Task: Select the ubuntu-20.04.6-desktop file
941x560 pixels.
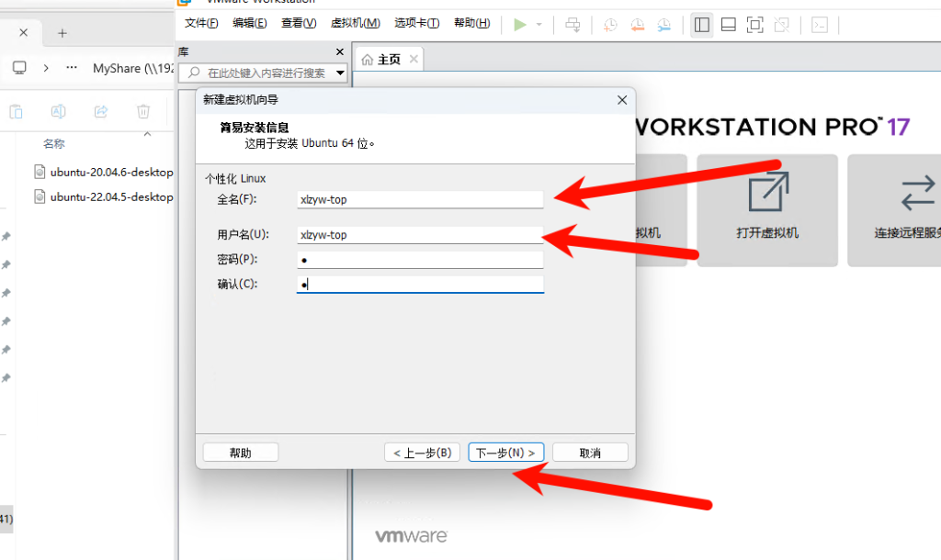Action: (103, 172)
